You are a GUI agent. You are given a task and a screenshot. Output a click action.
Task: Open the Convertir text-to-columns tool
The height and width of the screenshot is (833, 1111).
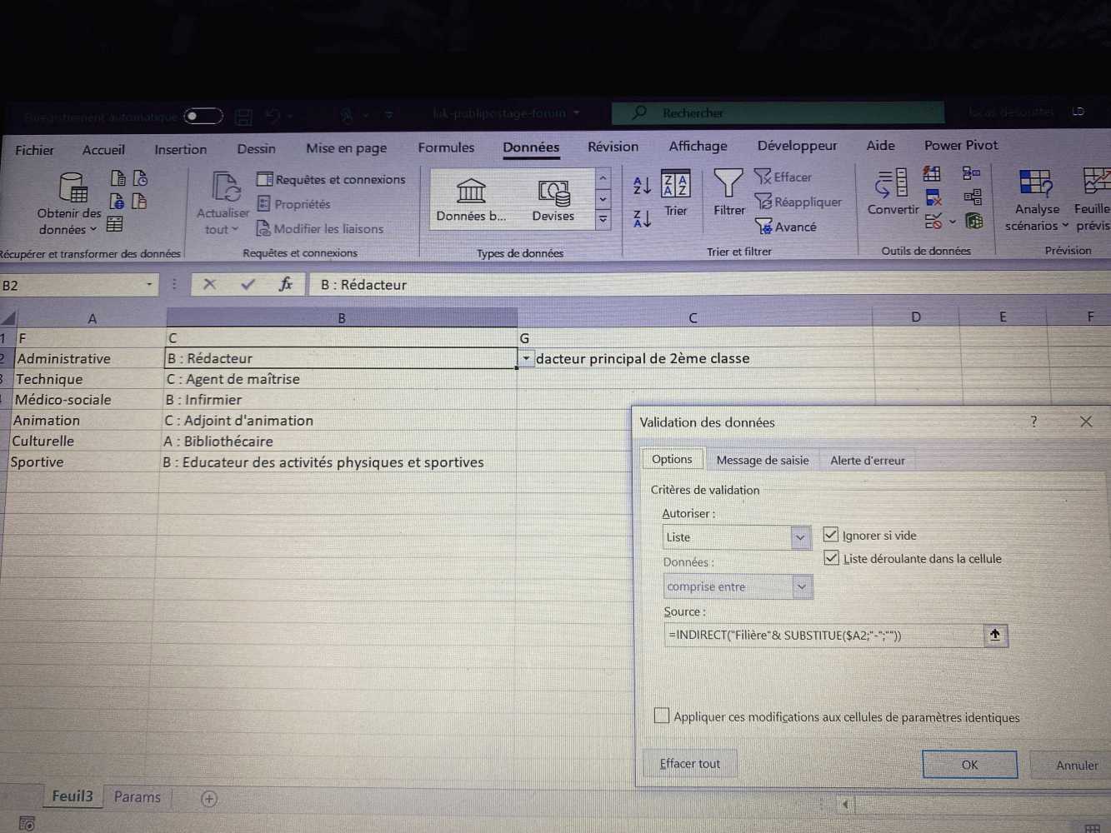pyautogui.click(x=893, y=192)
